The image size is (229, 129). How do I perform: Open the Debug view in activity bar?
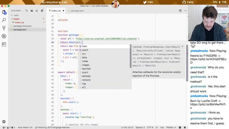click(4, 36)
